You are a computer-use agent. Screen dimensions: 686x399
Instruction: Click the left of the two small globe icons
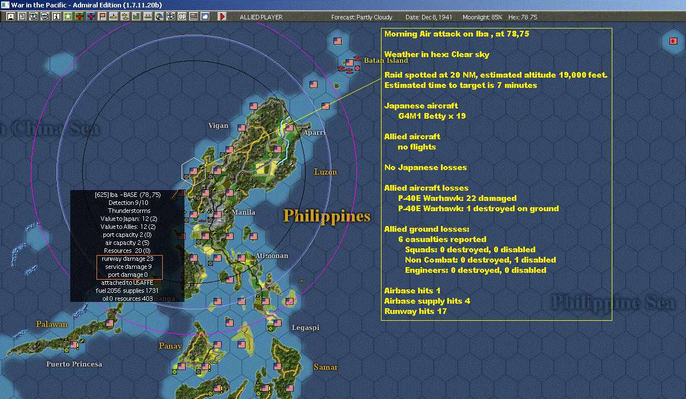point(34,17)
